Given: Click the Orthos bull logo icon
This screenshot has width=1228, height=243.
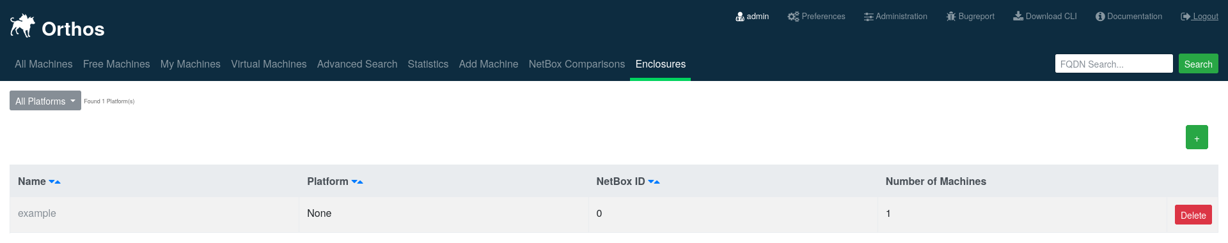Looking at the screenshot, I should pyautogui.click(x=22, y=26).
